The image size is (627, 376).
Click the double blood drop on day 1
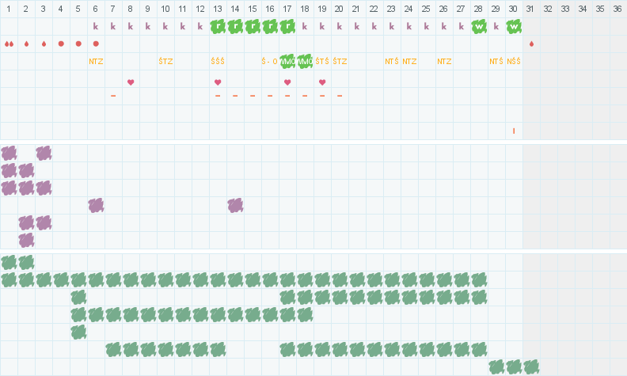9,44
